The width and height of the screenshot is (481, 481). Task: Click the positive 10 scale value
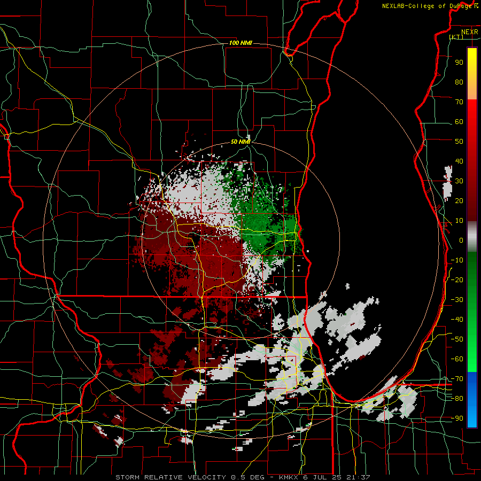pos(459,221)
